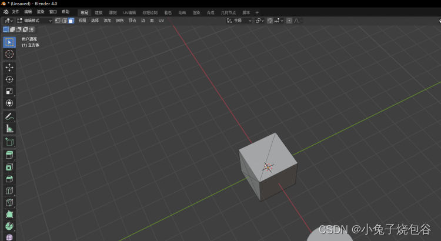Switch to the 合成 workspace tab
Screen dimensions: 441x241
point(211,13)
